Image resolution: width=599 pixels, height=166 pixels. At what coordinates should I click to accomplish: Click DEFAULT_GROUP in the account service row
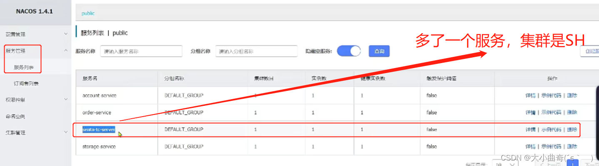tap(184, 95)
